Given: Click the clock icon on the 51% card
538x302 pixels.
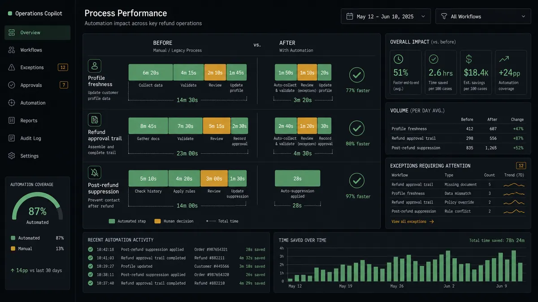Looking at the screenshot, I should (x=398, y=59).
